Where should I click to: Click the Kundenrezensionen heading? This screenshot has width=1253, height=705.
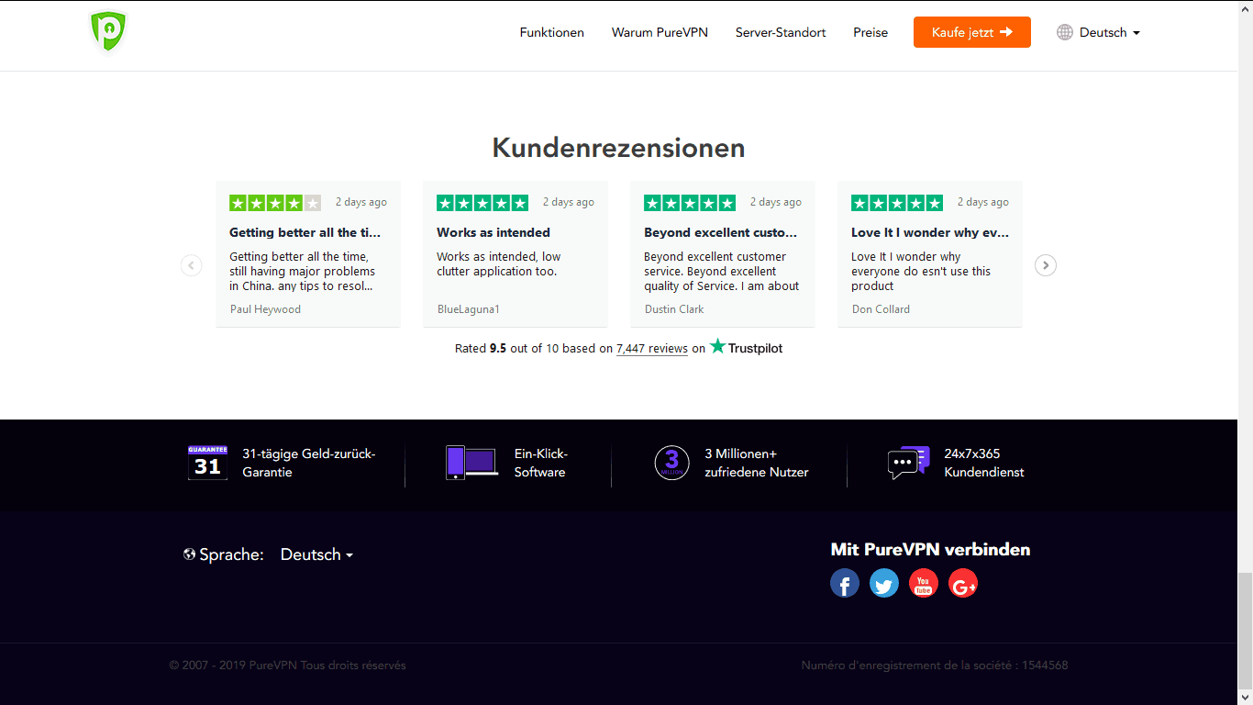[618, 148]
